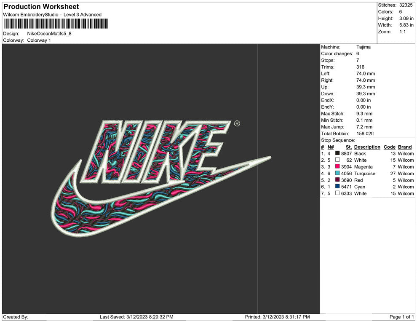This screenshot has height=321, width=417.
Task: Click the barcode under the title
Action: [x=56, y=24]
